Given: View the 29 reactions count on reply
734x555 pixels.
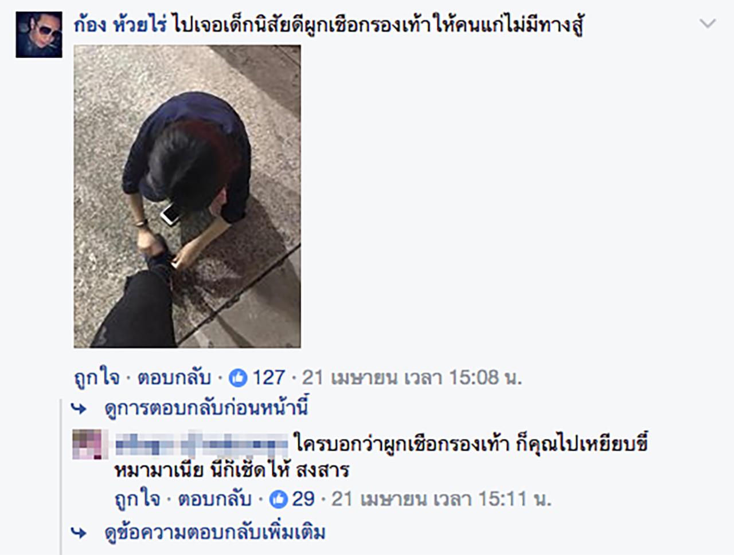Looking at the screenshot, I should point(303,499).
